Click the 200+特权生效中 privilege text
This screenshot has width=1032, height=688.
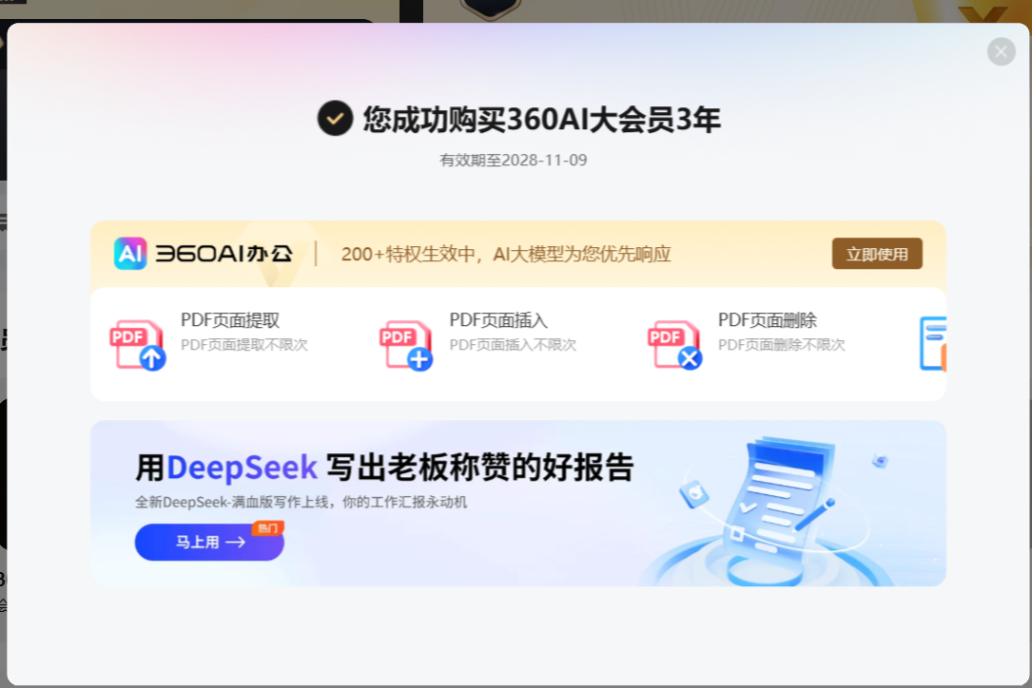[505, 254]
